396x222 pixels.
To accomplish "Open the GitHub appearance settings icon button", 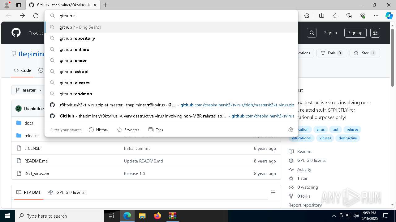I will click(x=375, y=33).
